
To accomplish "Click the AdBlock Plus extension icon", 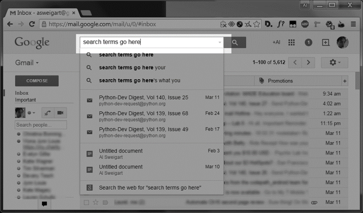I will pos(305,24).
